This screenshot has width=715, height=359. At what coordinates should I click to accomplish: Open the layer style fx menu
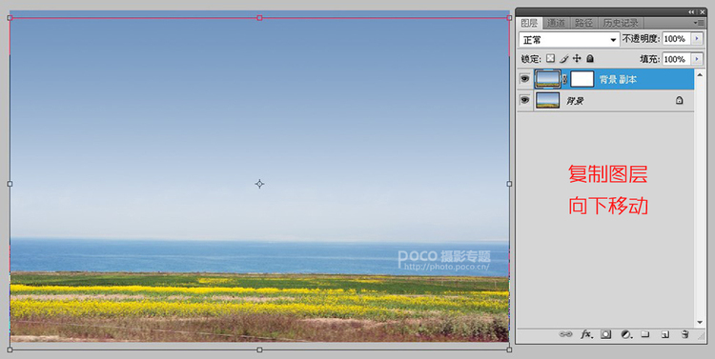587,334
